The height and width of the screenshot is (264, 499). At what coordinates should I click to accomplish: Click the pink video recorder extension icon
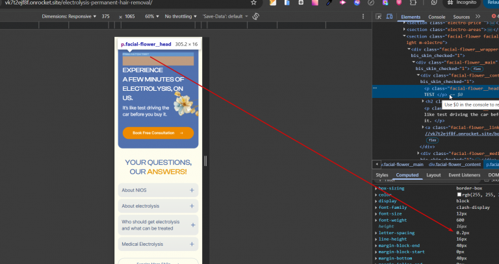click(x=343, y=3)
